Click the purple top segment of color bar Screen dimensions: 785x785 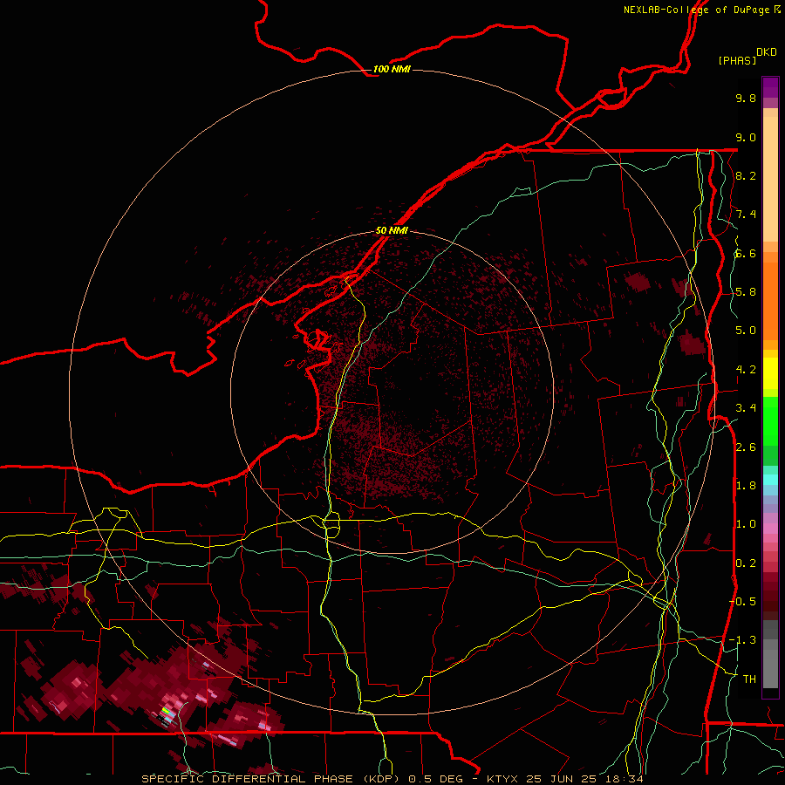770,87
